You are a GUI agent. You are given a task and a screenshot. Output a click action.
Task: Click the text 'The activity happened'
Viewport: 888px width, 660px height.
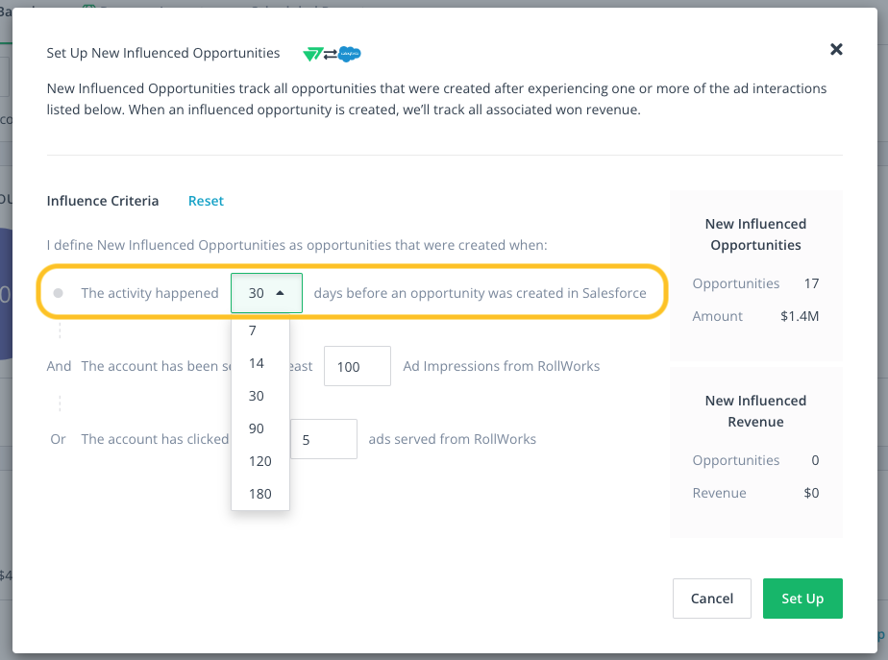coord(150,293)
